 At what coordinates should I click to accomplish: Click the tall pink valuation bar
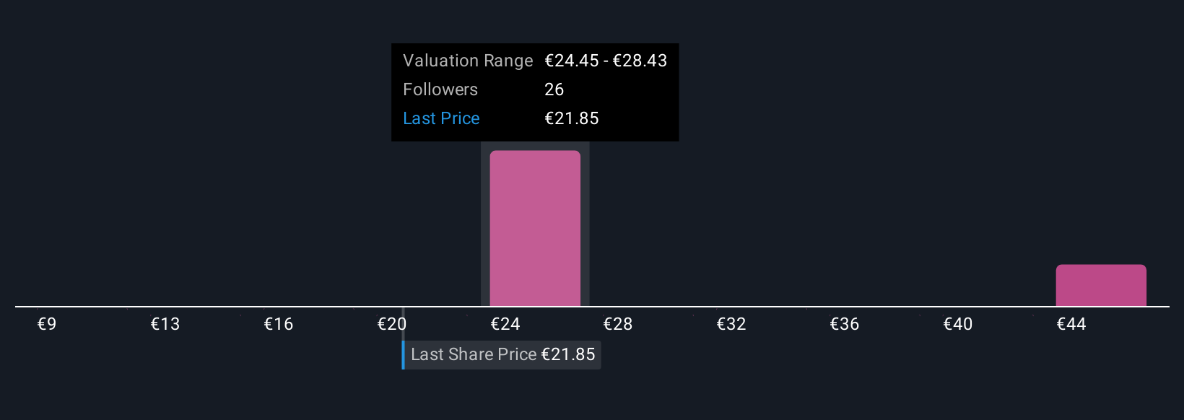point(535,228)
